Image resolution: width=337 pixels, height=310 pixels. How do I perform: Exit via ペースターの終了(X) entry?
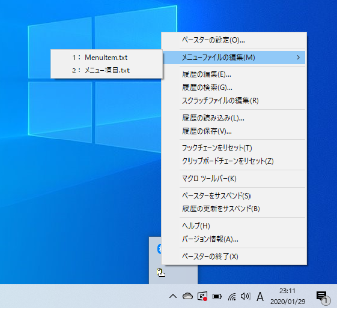click(234, 257)
